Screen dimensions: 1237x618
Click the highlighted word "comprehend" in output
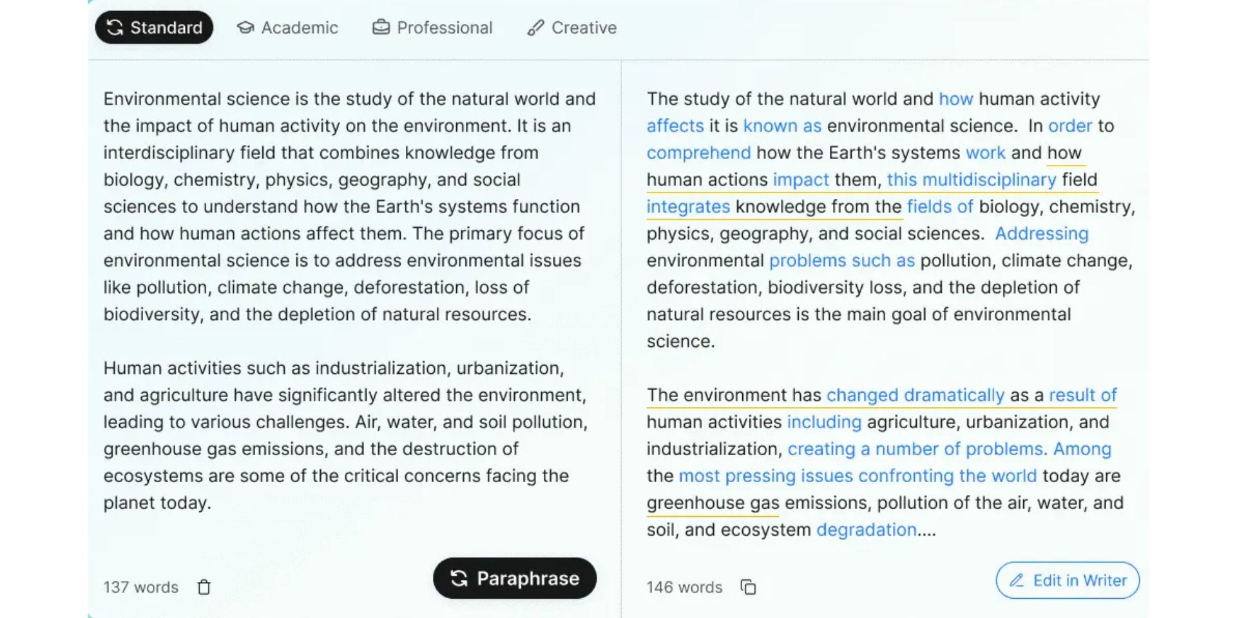coord(698,153)
